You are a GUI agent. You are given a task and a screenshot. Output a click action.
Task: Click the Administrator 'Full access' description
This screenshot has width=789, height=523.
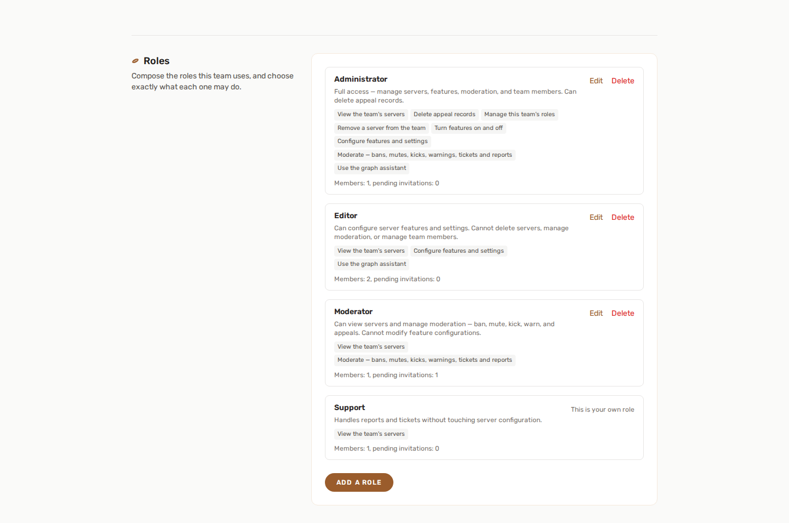point(455,96)
